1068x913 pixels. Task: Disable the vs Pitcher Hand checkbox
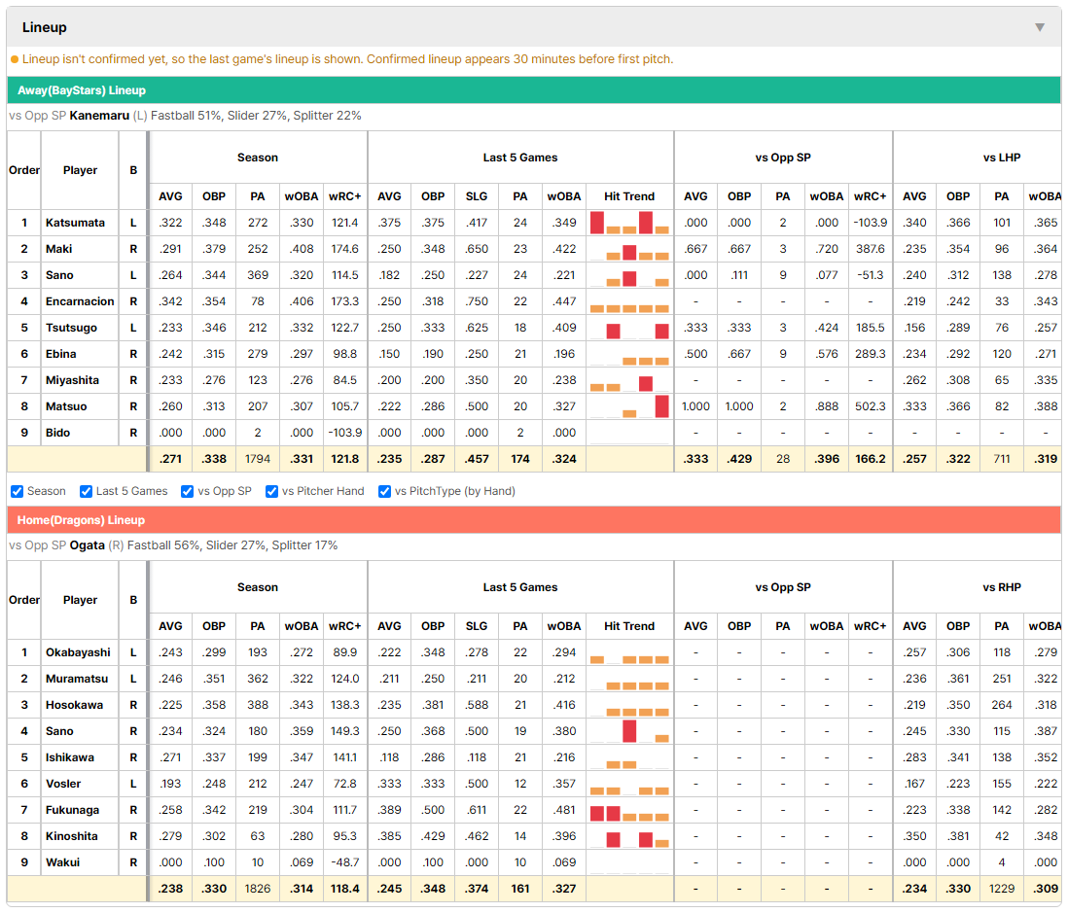pos(271,491)
